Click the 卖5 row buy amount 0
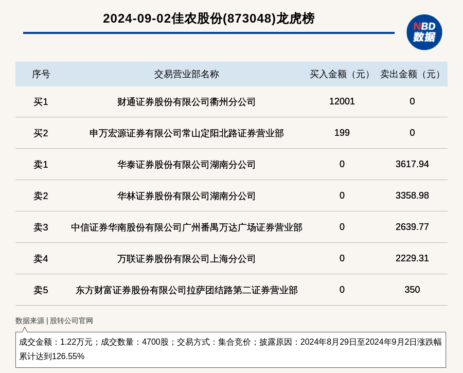 pyautogui.click(x=342, y=290)
